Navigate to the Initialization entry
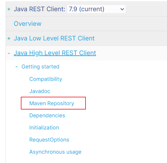167x163 pixels. pyautogui.click(x=44, y=128)
